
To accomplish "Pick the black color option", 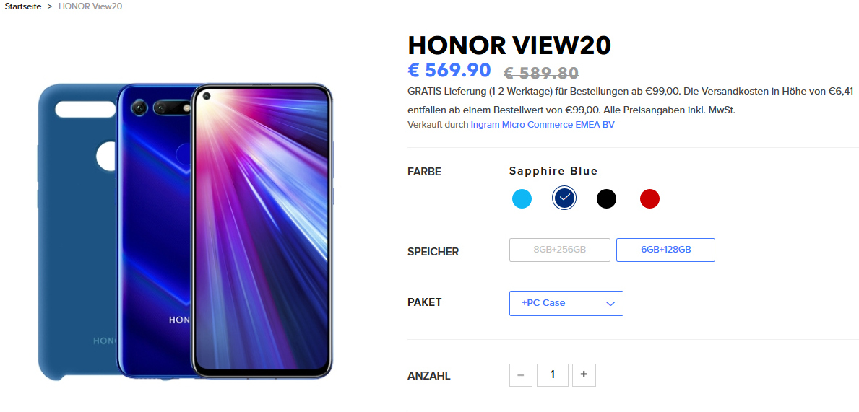I will (606, 198).
